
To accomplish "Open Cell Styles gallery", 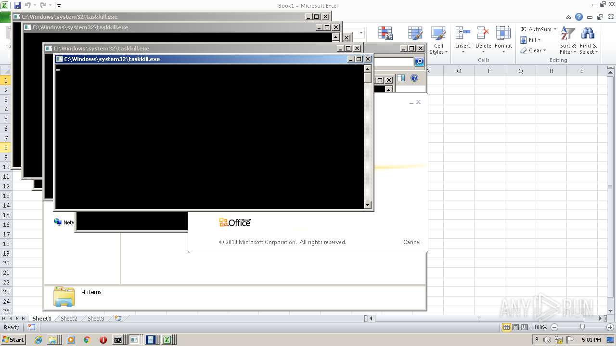I will tap(438, 41).
